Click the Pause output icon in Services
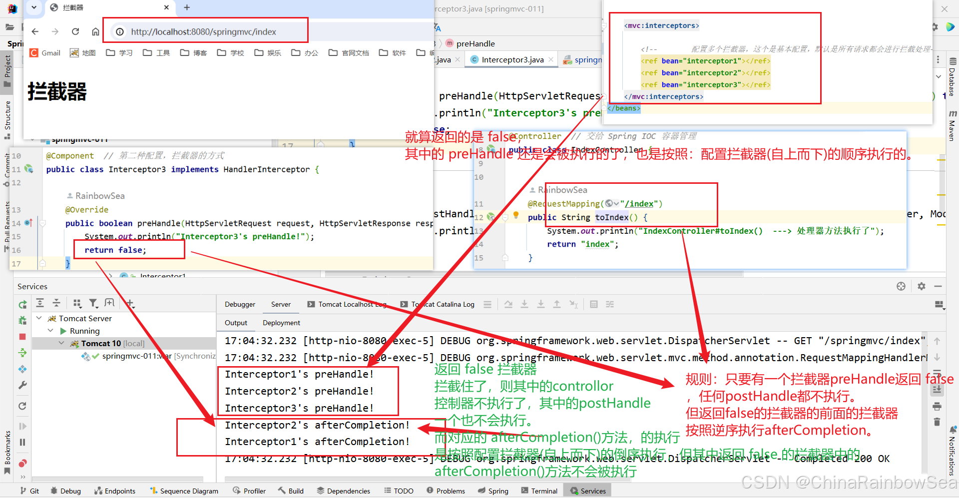Screen dimensions: 959x498 pos(22,442)
